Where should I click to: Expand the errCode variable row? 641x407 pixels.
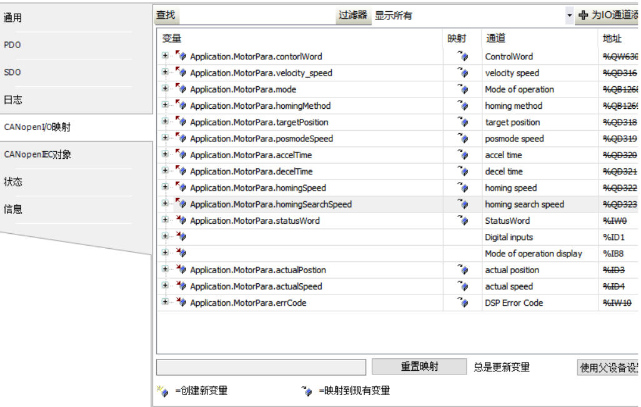164,301
